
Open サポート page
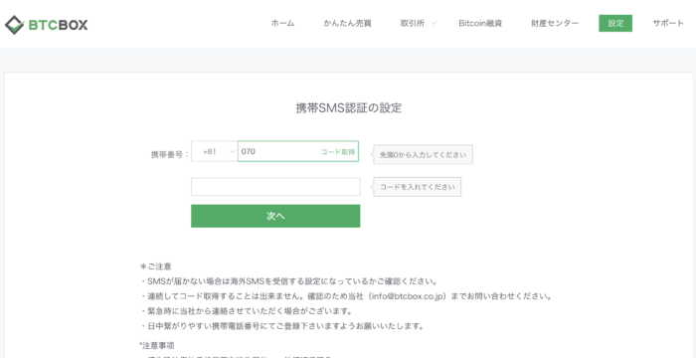pyautogui.click(x=668, y=24)
